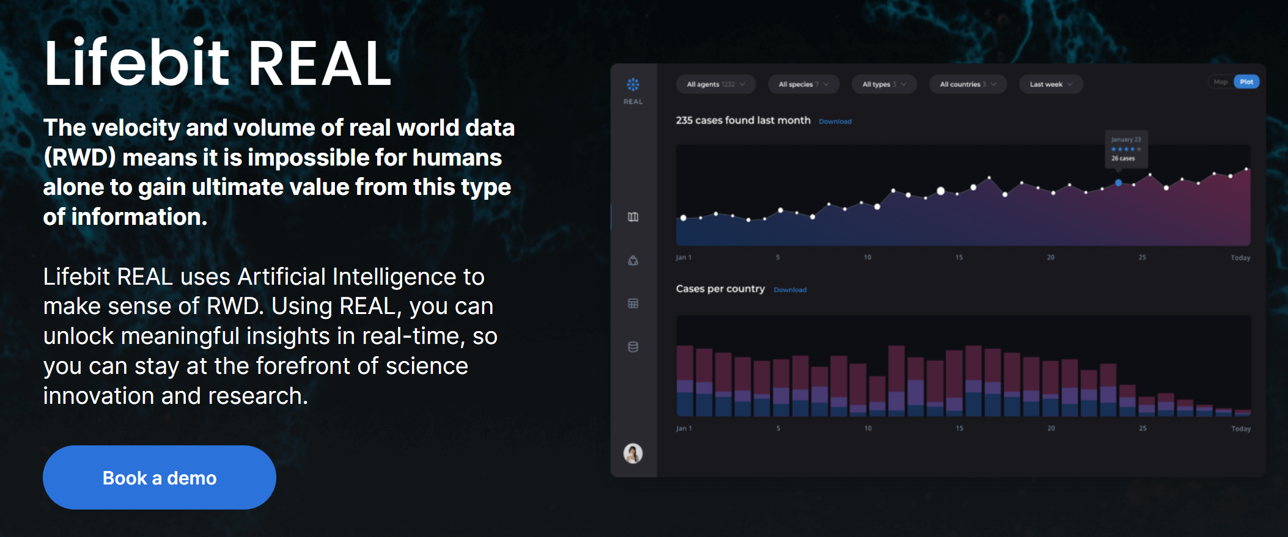Select the blue January 23 data point

[x=1118, y=183]
